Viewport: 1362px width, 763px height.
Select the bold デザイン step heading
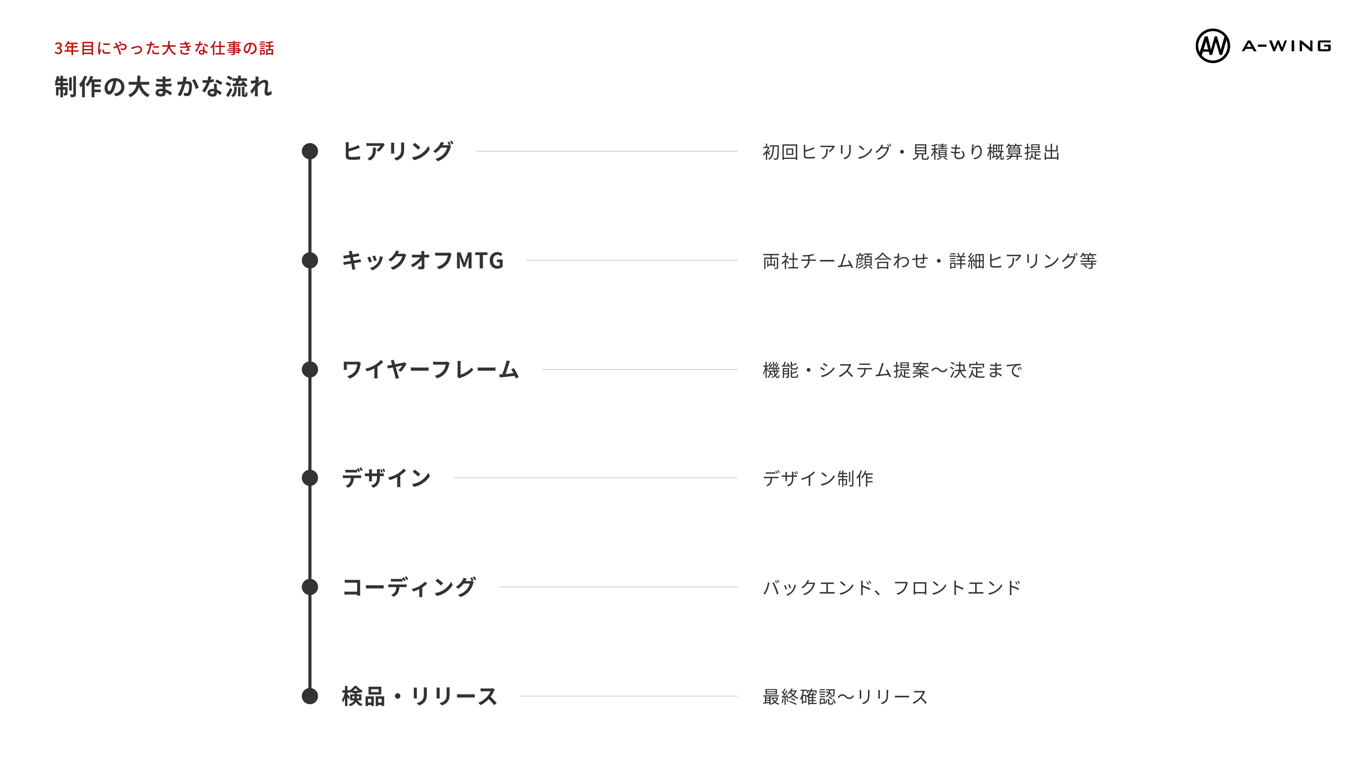[386, 478]
